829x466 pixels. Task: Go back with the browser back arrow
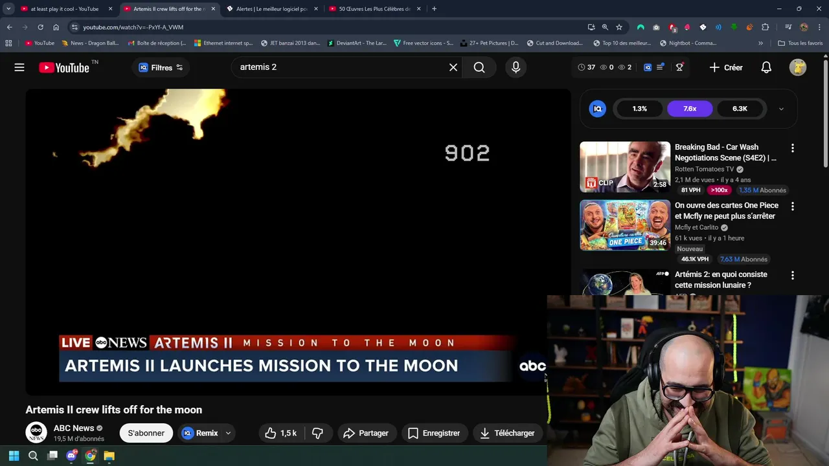click(9, 27)
